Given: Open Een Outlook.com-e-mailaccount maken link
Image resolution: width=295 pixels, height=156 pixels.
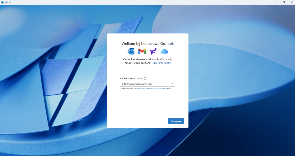Looking at the screenshot, I should (x=152, y=88).
